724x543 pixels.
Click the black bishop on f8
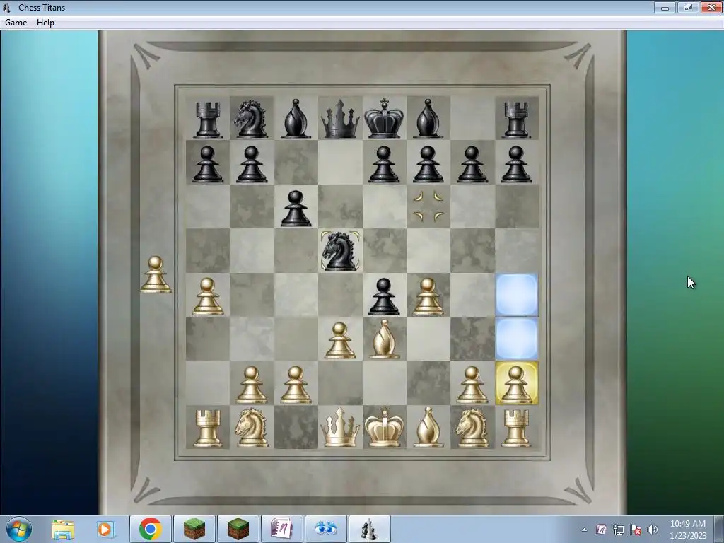point(428,119)
